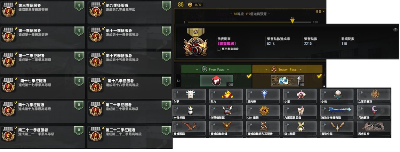The image size is (400, 152).
Task: Expand the 摺疊 collapse dropdown
Action: click(x=320, y=11)
